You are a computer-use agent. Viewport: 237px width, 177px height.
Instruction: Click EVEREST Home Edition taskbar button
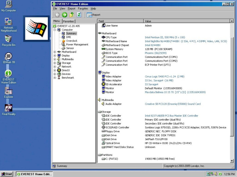(35, 174)
